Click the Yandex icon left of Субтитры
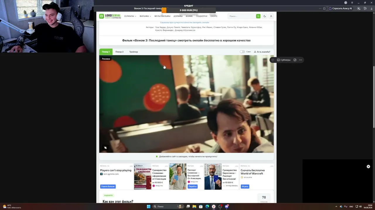375x210 pixels. click(273, 60)
